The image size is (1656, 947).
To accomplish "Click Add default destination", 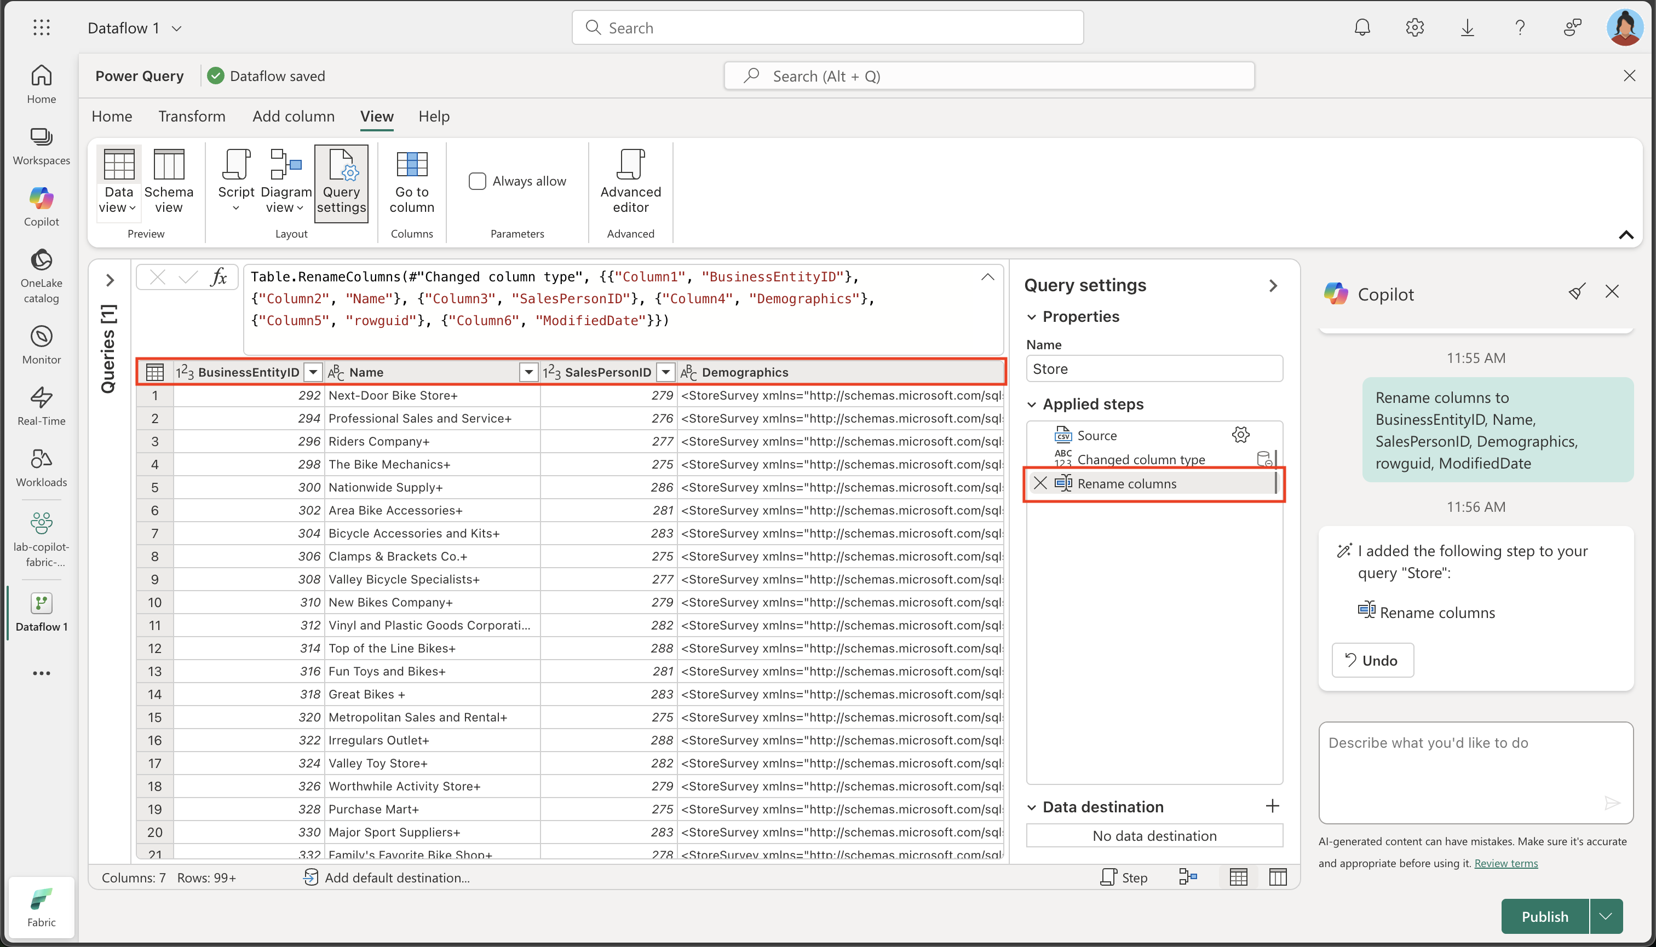I will tap(387, 877).
